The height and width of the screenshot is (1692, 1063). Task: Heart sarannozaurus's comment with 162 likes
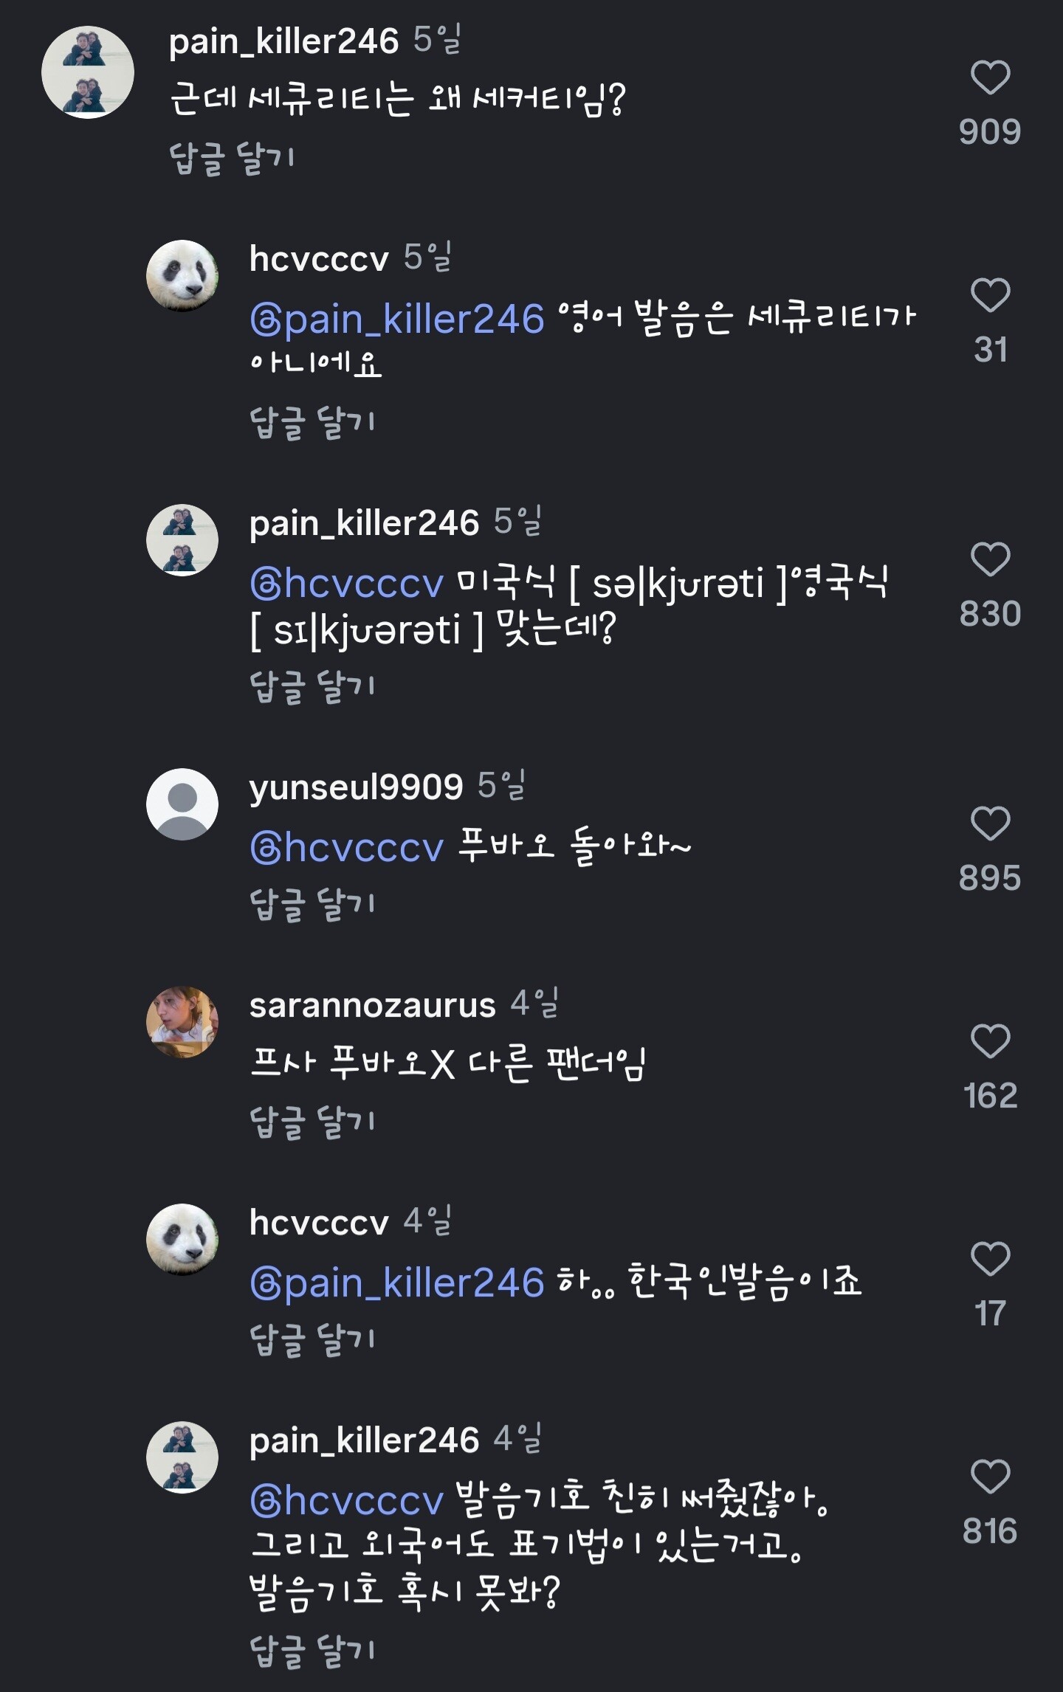(989, 1041)
